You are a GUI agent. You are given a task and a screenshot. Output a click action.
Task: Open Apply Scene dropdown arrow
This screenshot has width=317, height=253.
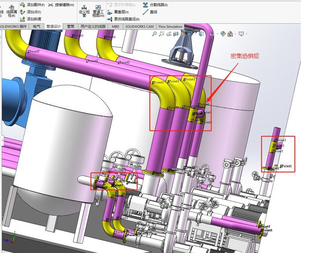tap(236, 34)
